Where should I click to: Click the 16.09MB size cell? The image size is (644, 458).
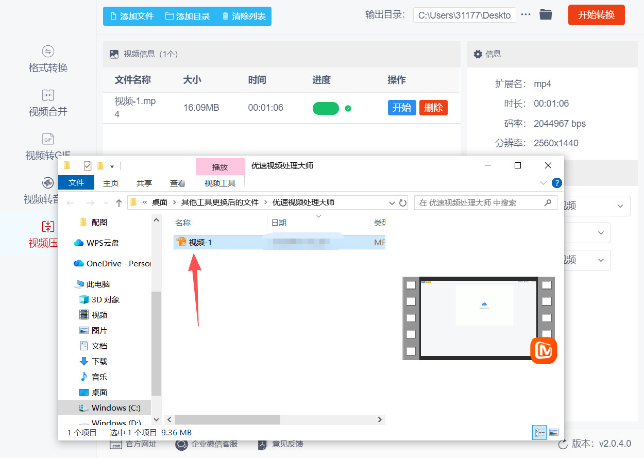point(201,108)
